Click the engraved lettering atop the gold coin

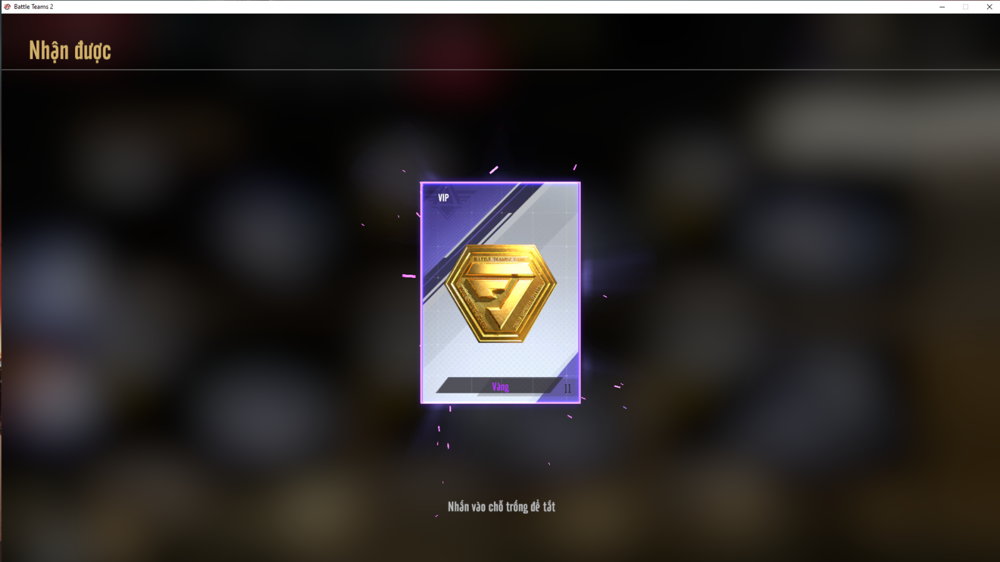pyautogui.click(x=500, y=259)
